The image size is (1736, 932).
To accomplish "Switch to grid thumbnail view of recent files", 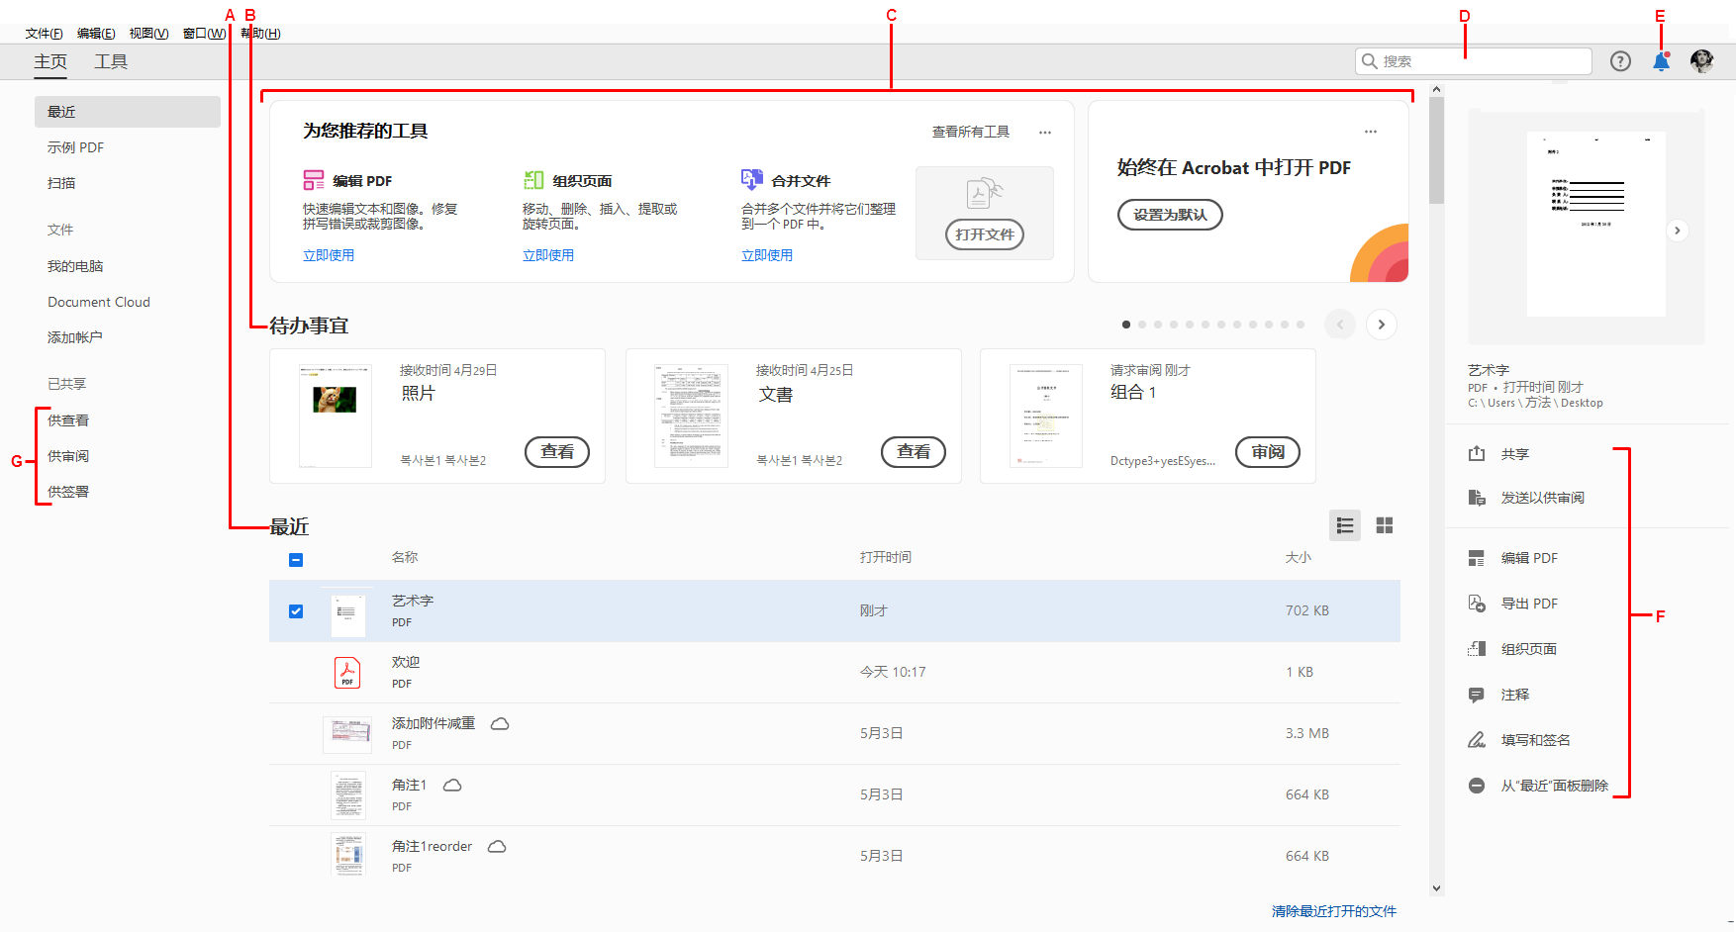I will pos(1385,525).
